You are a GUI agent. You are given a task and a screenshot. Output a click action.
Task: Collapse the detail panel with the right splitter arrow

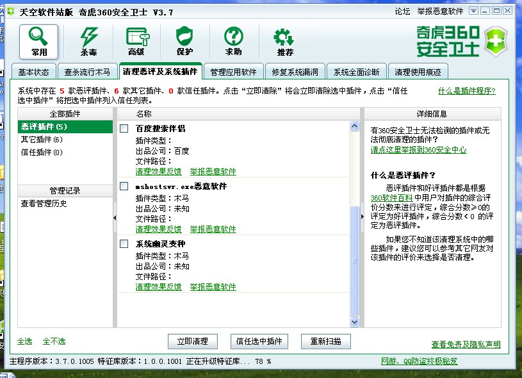click(363, 217)
